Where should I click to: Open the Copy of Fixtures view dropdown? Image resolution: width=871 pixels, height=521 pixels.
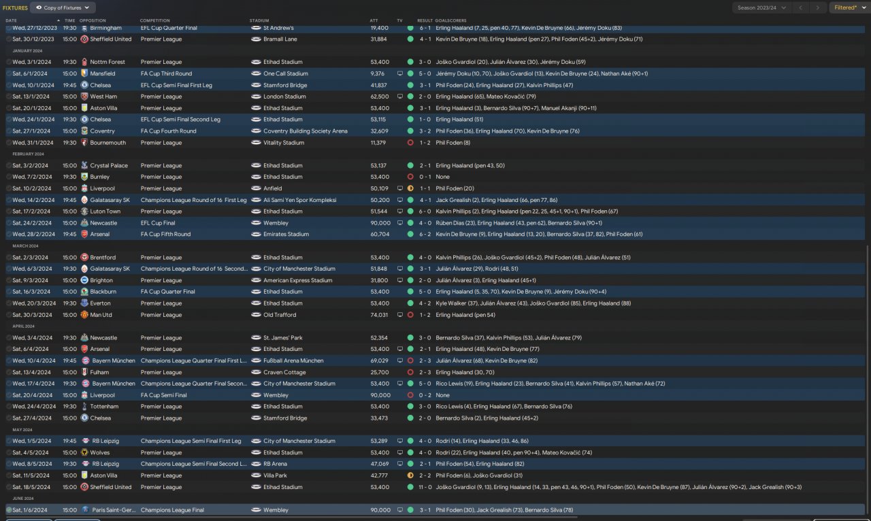coord(63,7)
